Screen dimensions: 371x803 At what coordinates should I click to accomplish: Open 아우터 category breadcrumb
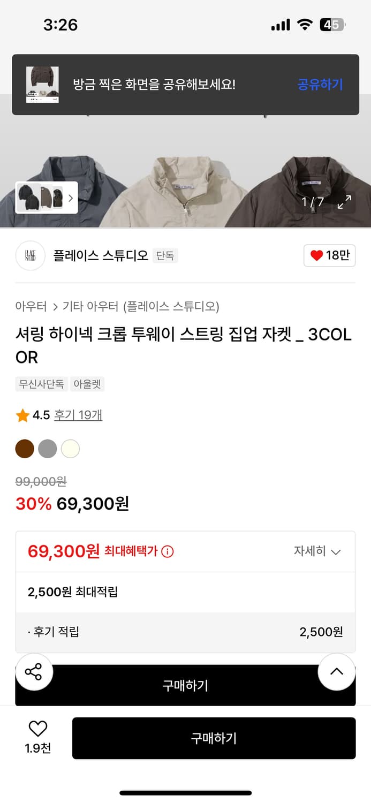click(x=31, y=307)
